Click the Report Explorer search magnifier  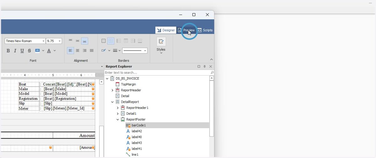tap(212, 72)
